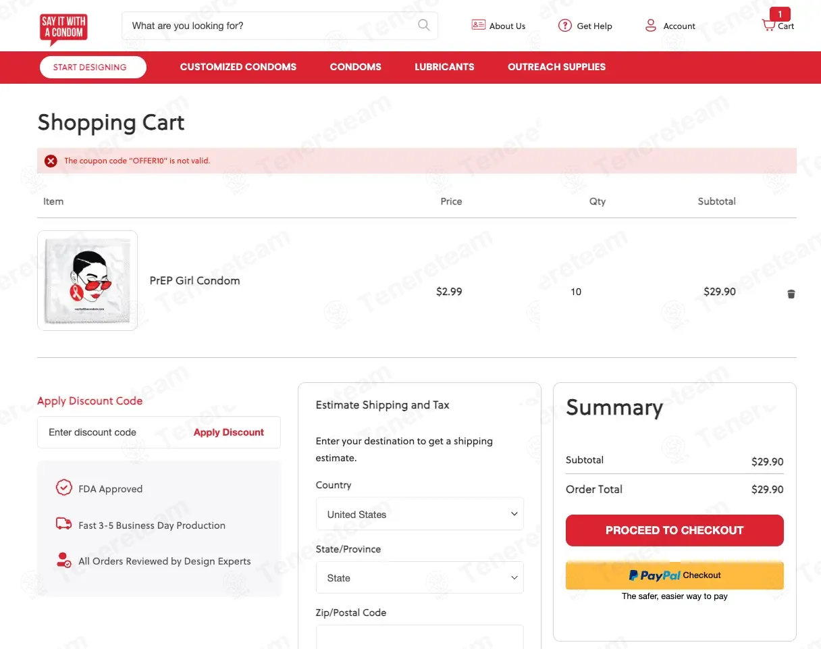Click the search magnifier icon

click(424, 26)
